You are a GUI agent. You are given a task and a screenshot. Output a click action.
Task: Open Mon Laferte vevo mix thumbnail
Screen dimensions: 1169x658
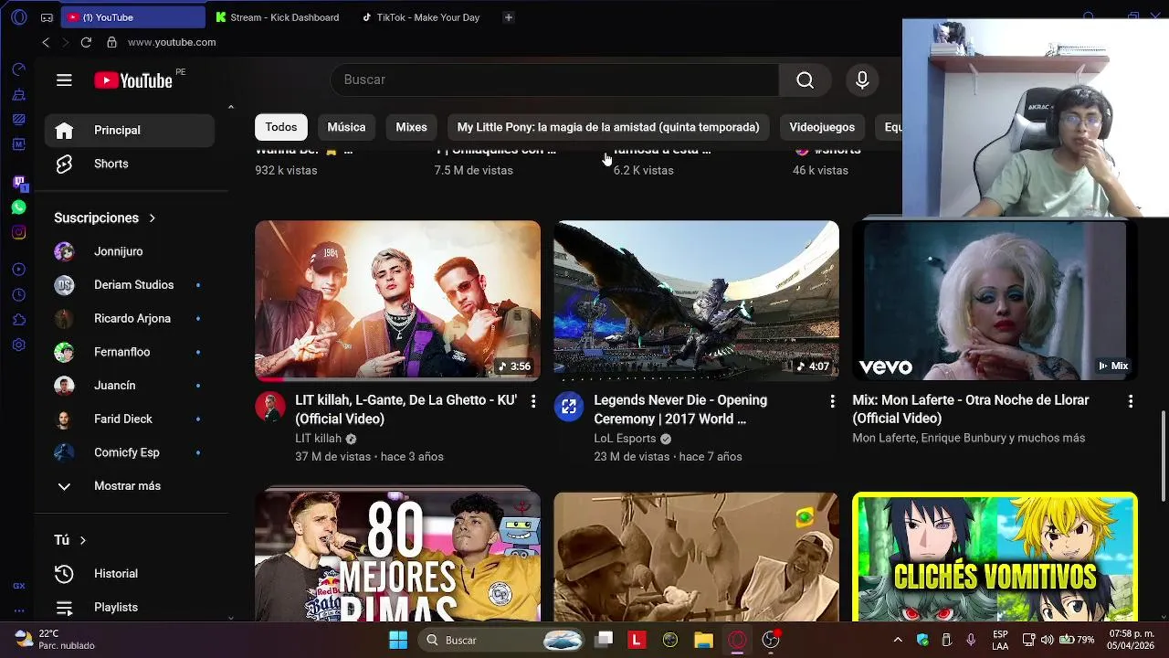coord(995,301)
